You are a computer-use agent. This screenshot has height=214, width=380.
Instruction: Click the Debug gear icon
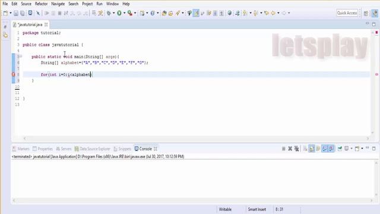tap(109, 13)
